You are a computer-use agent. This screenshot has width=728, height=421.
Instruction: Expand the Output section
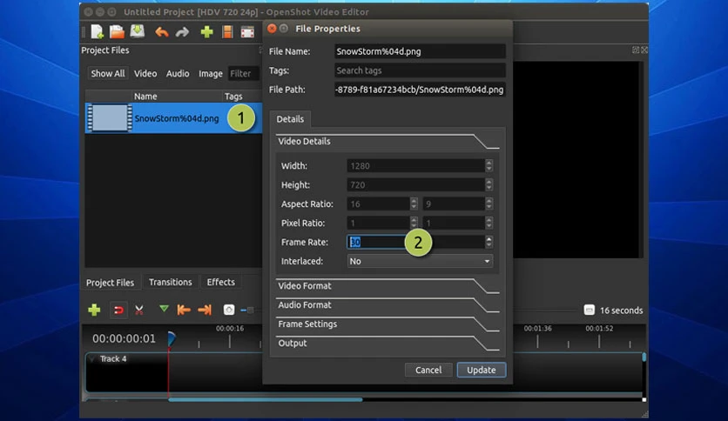[388, 343]
